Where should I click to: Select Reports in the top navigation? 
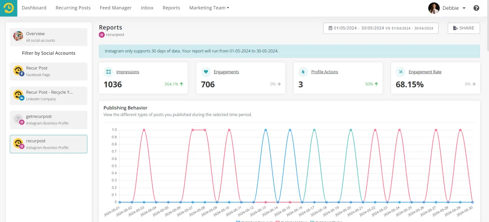[x=171, y=8]
